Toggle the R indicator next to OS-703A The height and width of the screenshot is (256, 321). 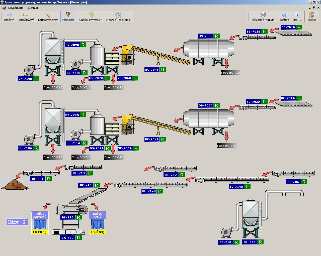(216, 105)
